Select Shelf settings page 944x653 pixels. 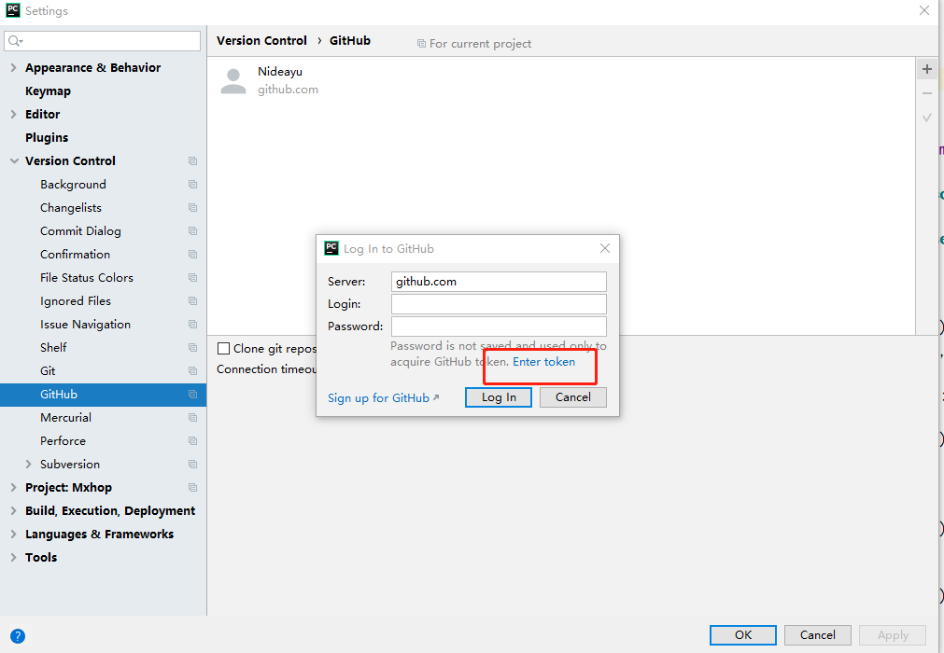tap(53, 348)
